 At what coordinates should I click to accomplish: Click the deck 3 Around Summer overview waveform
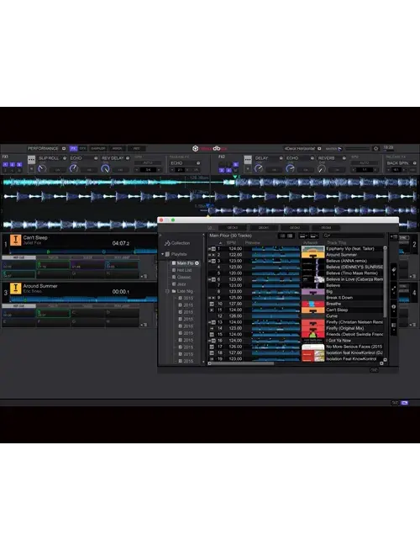click(x=83, y=299)
